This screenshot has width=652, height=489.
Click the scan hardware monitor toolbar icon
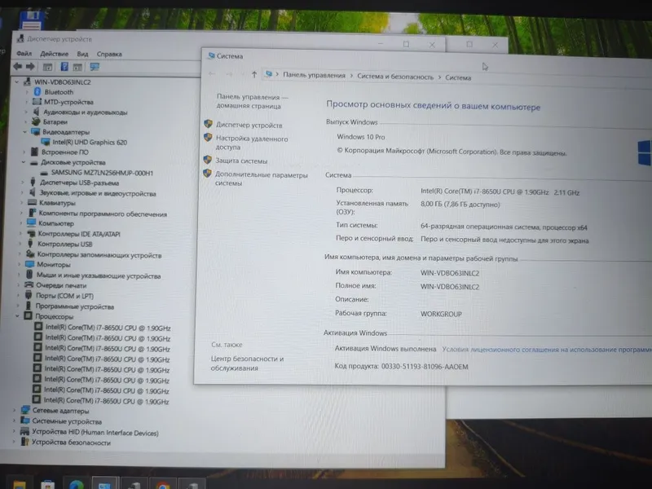[x=95, y=67]
